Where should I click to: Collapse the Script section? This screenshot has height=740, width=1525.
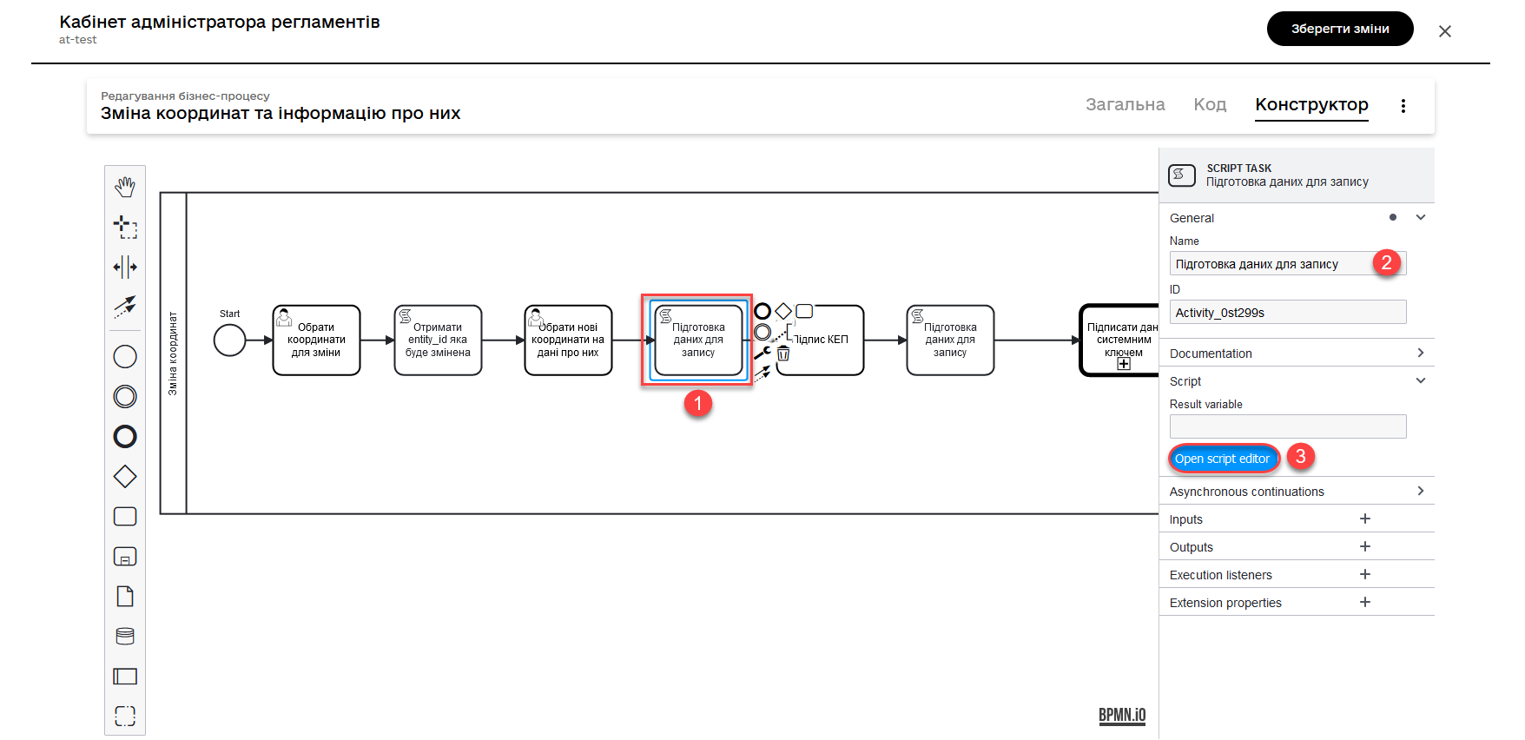tap(1421, 380)
